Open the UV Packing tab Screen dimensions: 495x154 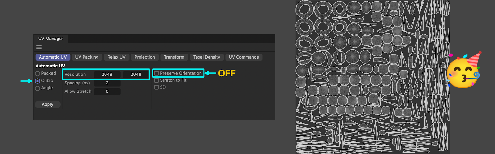[87, 57]
